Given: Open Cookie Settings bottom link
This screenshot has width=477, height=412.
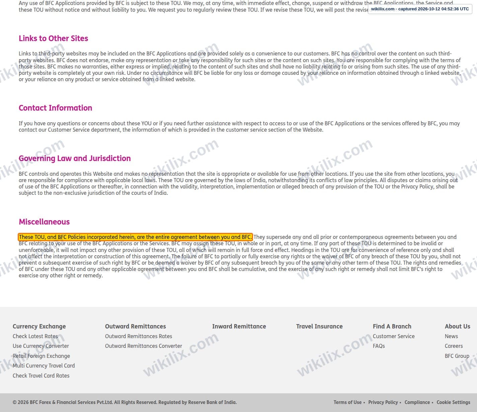Looking at the screenshot, I should click(x=453, y=402).
